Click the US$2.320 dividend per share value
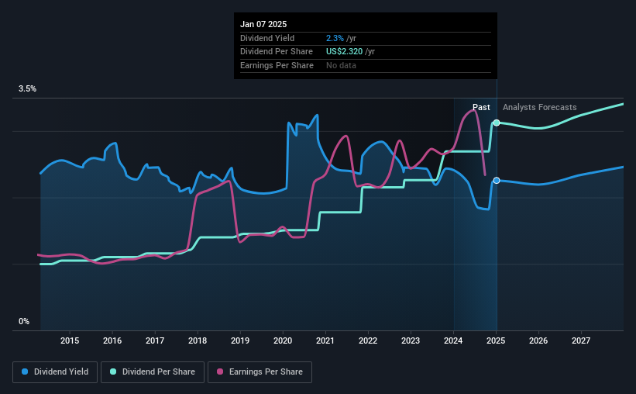636x394 pixels. (x=345, y=52)
